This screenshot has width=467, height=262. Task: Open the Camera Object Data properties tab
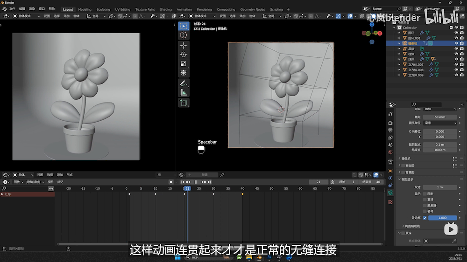click(390, 193)
